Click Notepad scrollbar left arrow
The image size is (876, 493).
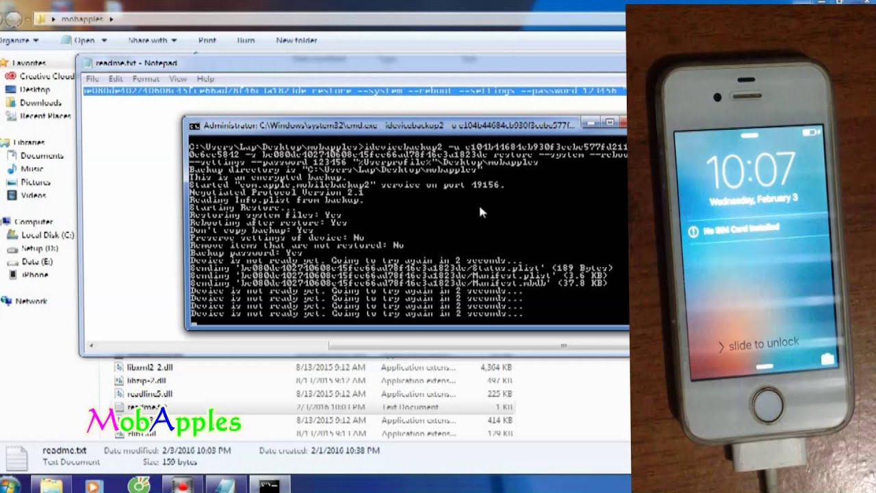tap(90, 346)
